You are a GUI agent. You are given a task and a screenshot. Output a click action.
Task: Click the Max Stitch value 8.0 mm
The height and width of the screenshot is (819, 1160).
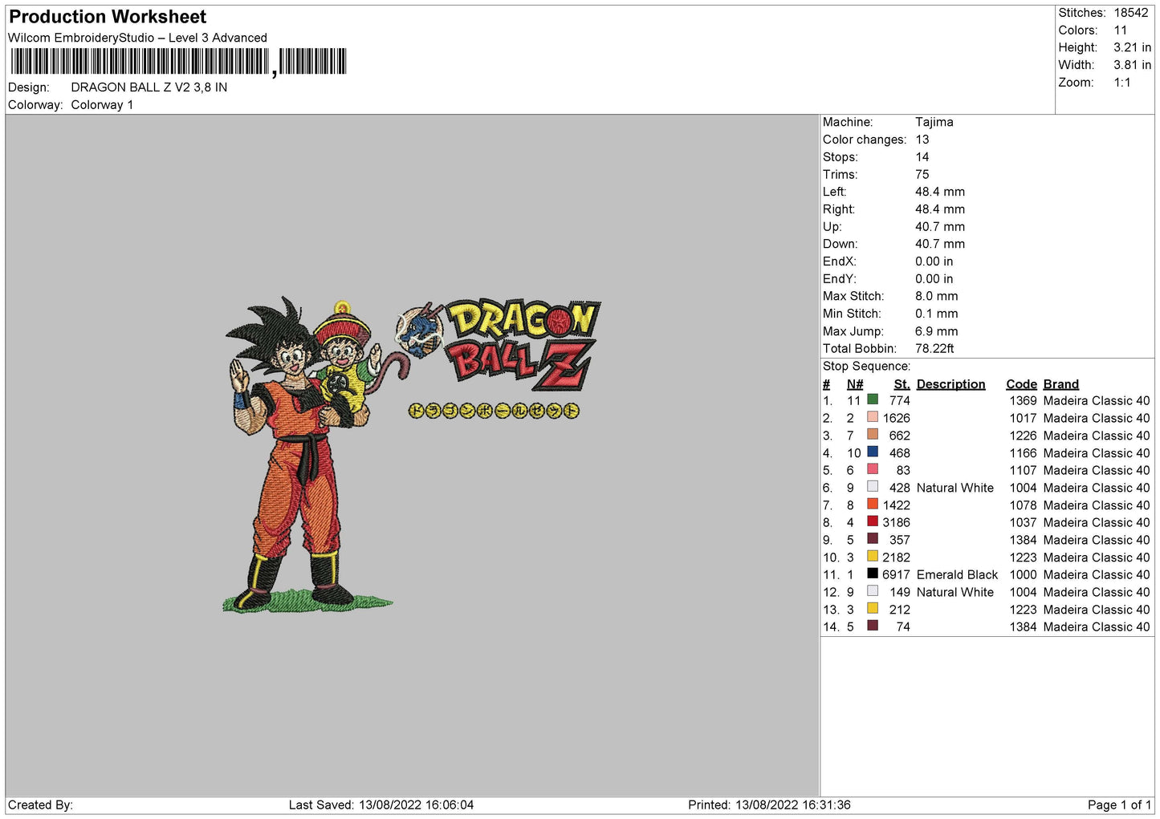click(937, 296)
